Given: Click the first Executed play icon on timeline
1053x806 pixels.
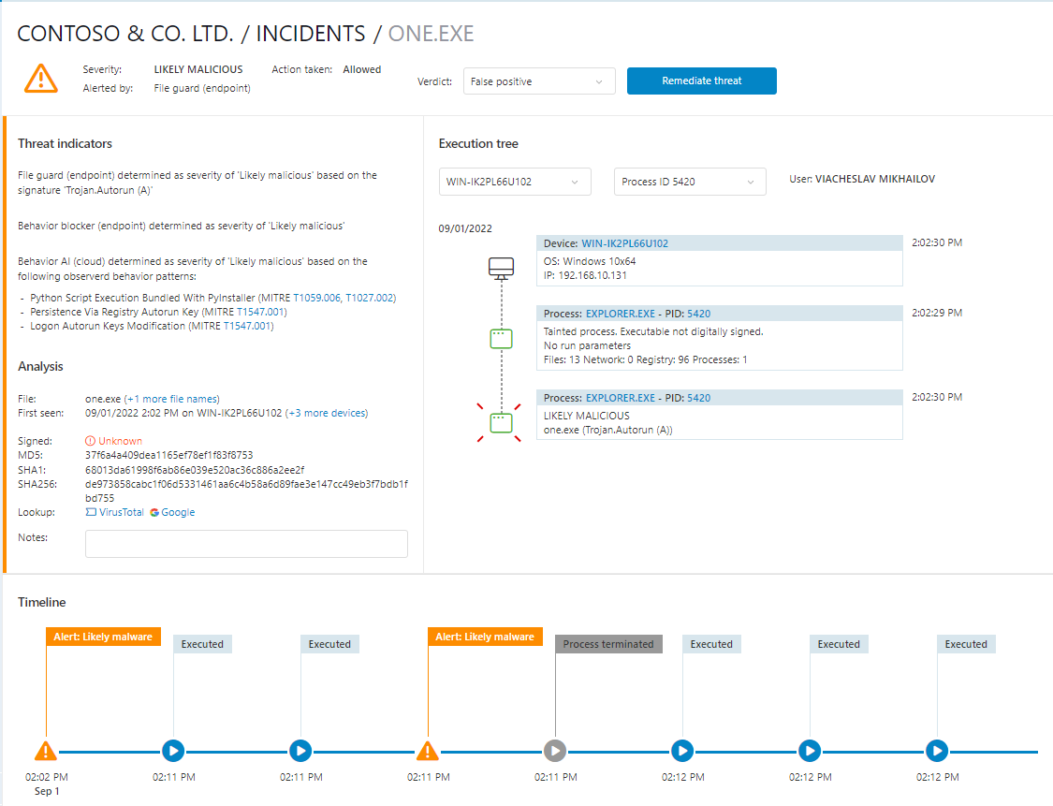Looking at the screenshot, I should tap(173, 751).
